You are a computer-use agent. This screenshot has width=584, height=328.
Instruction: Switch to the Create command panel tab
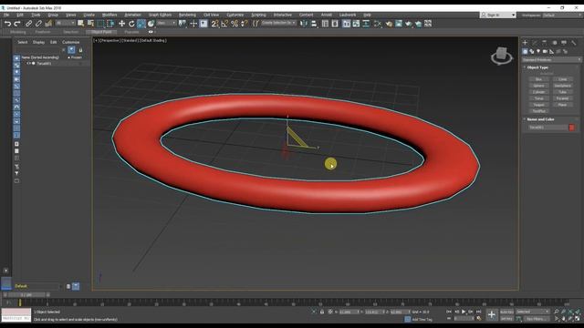pos(525,43)
